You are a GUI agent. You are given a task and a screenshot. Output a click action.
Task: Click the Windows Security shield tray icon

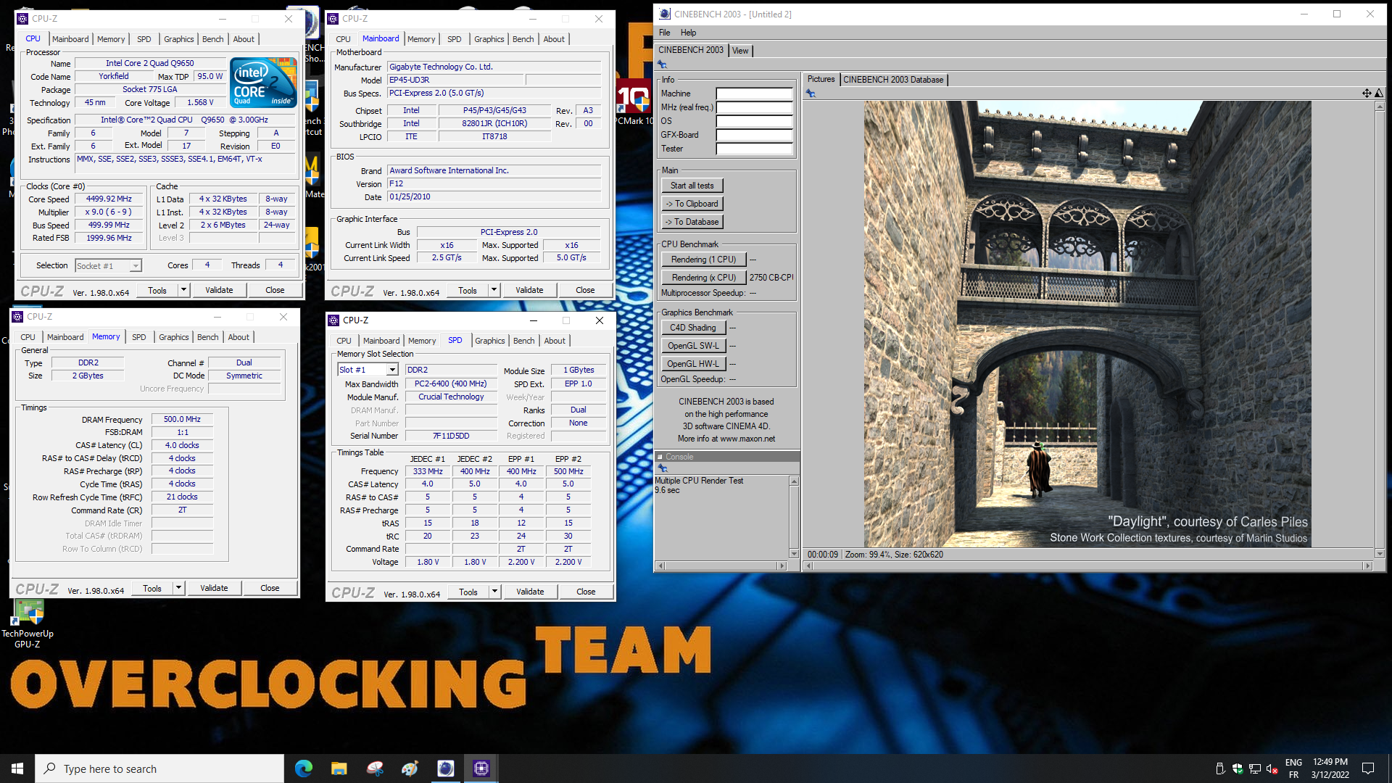click(x=1237, y=769)
